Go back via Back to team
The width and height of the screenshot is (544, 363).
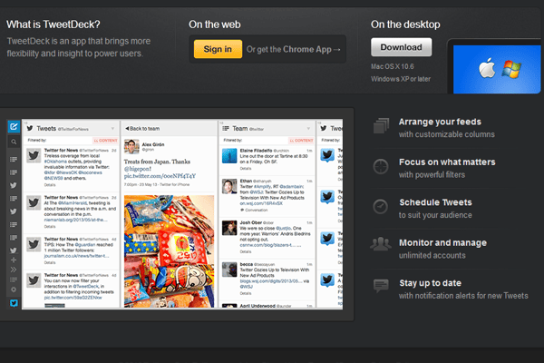pos(142,129)
